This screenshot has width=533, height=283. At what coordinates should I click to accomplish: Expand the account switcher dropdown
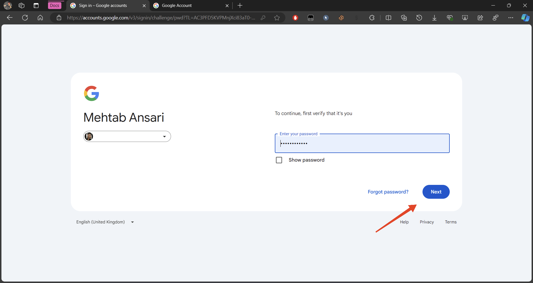(x=127, y=136)
